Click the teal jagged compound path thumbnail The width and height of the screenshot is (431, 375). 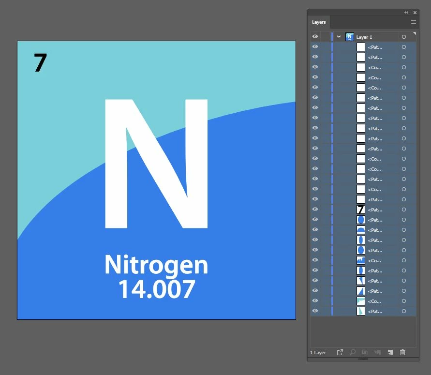coord(361,301)
